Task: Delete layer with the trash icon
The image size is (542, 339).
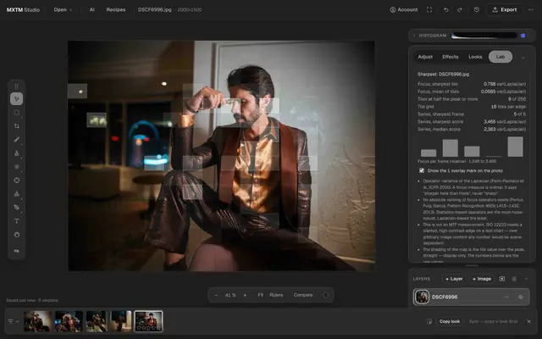Action: click(514, 279)
